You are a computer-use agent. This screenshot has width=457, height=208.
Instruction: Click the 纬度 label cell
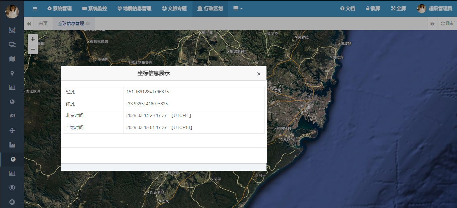click(93, 104)
